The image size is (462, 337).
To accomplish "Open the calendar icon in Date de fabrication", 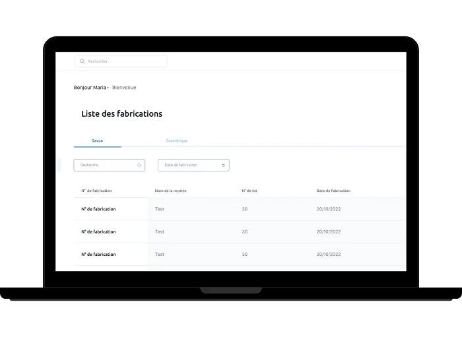I will [x=223, y=165].
